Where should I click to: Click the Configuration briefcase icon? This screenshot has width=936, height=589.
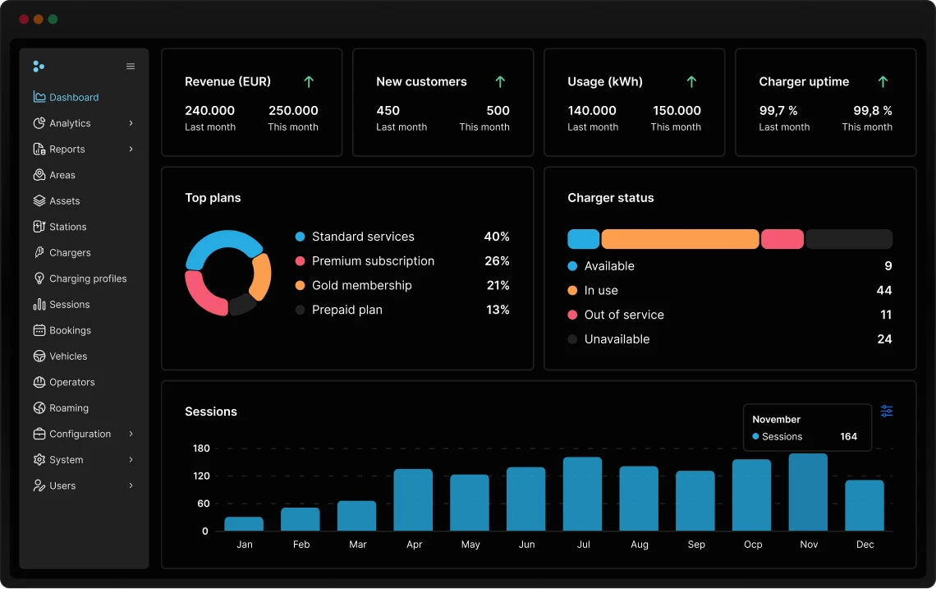[39, 434]
